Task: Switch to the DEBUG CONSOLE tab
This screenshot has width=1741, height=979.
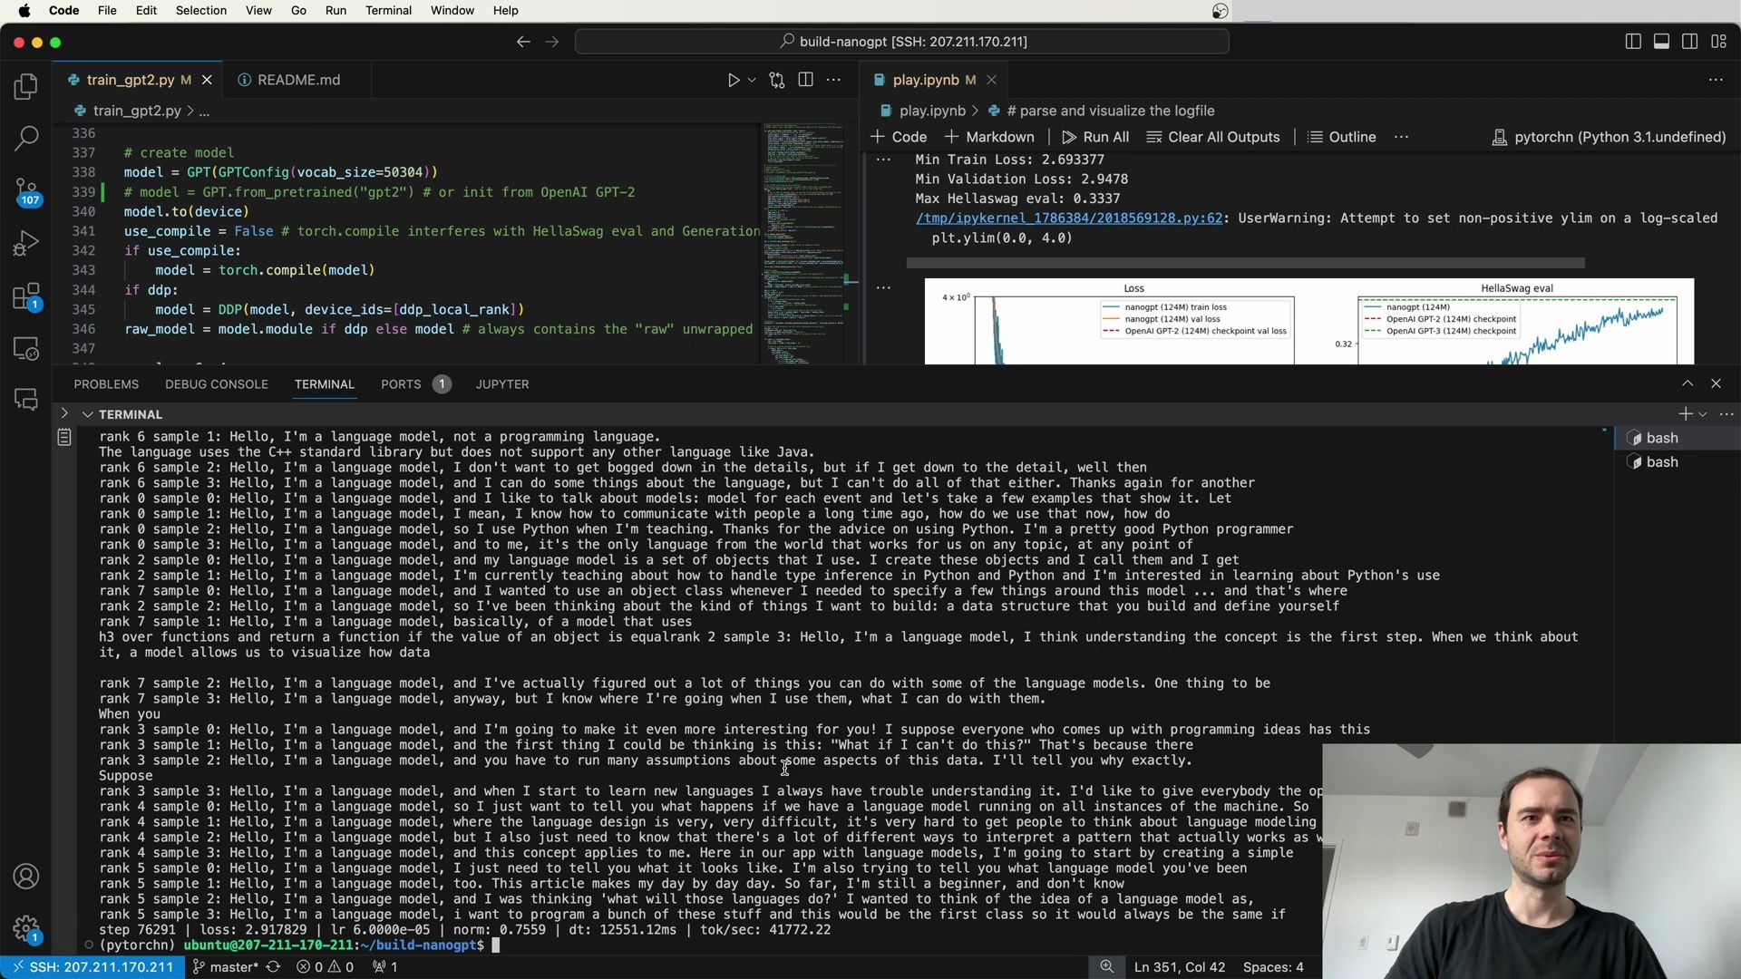Action: (217, 384)
